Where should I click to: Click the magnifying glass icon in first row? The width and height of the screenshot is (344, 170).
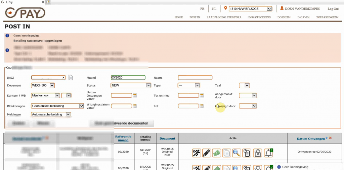point(236,153)
